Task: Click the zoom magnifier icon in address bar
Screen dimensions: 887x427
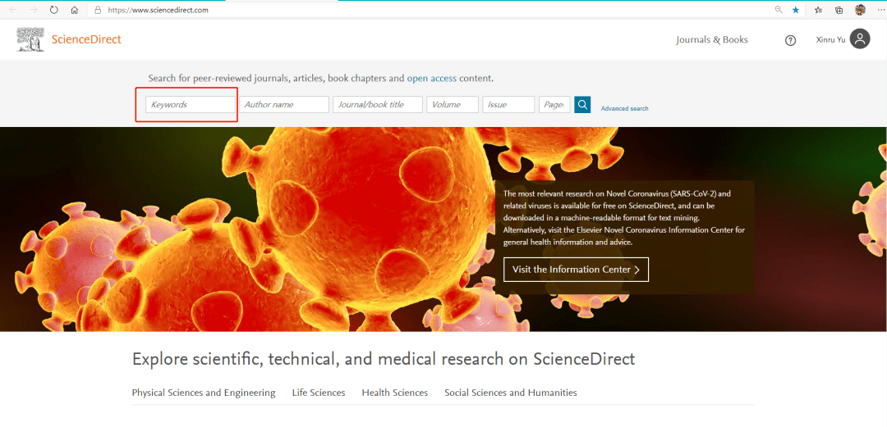Action: (x=779, y=10)
